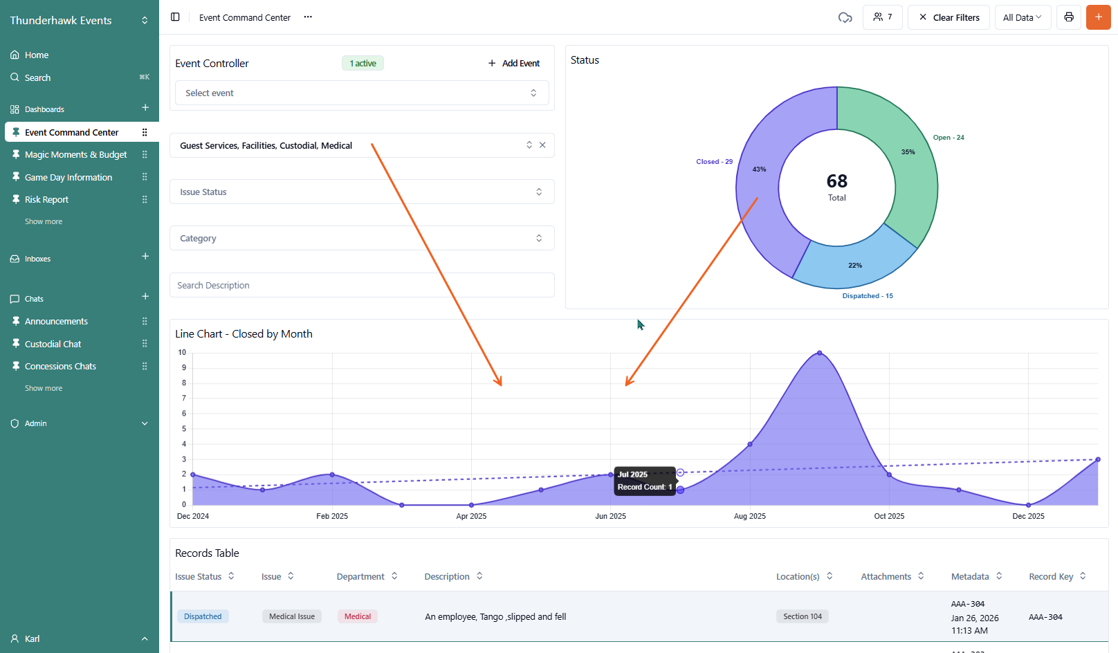Open Magic Moments & Budget dashboard
This screenshot has height=653, width=1118.
[x=75, y=155]
